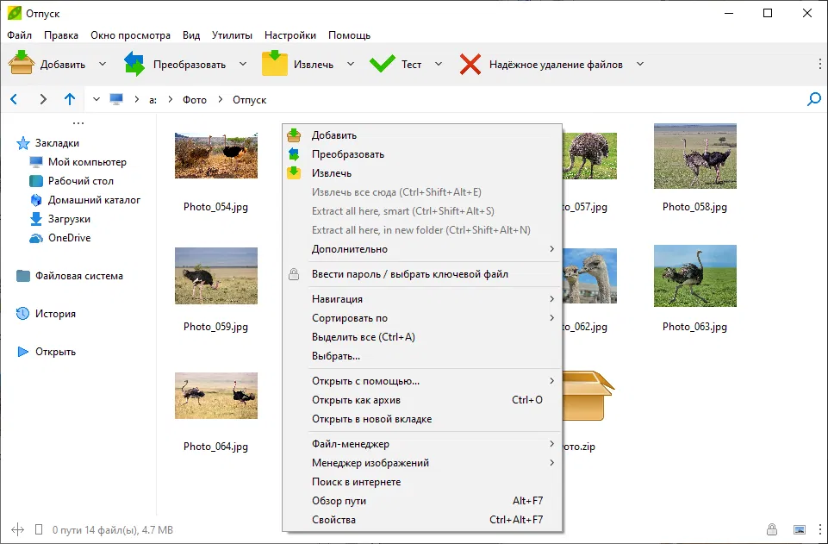Image resolution: width=828 pixels, height=544 pixels.
Task: Choose Открыть как архив
Action: tap(422, 400)
